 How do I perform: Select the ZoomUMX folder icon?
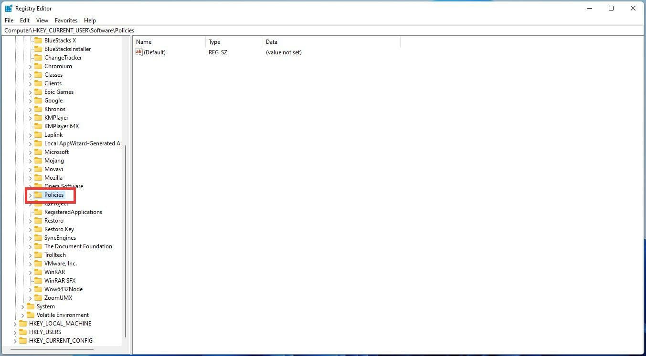point(38,297)
